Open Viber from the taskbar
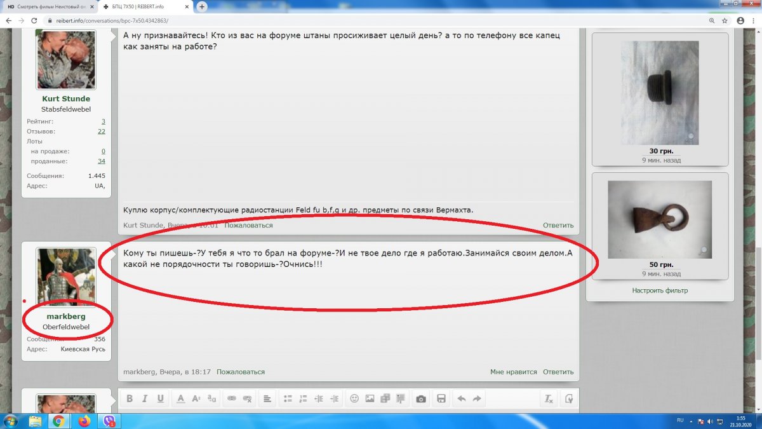Image resolution: width=762 pixels, height=429 pixels. [x=109, y=421]
